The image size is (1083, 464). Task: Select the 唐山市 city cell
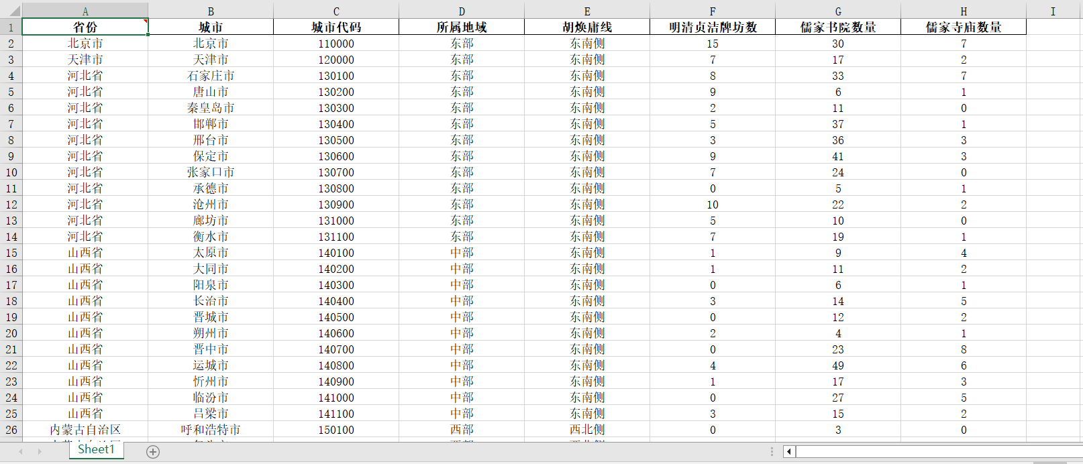click(211, 92)
